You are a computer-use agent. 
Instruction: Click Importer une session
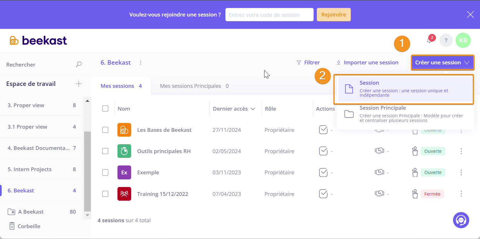coord(367,62)
